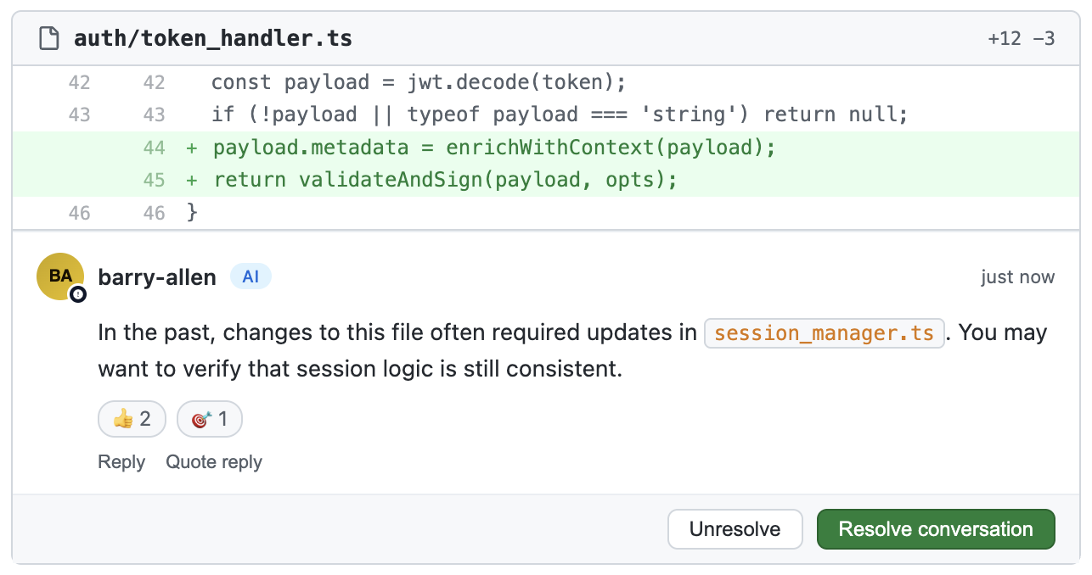Viewport: 1092px width, 575px height.
Task: Click the "just now" comment timestamp
Action: point(1017,277)
